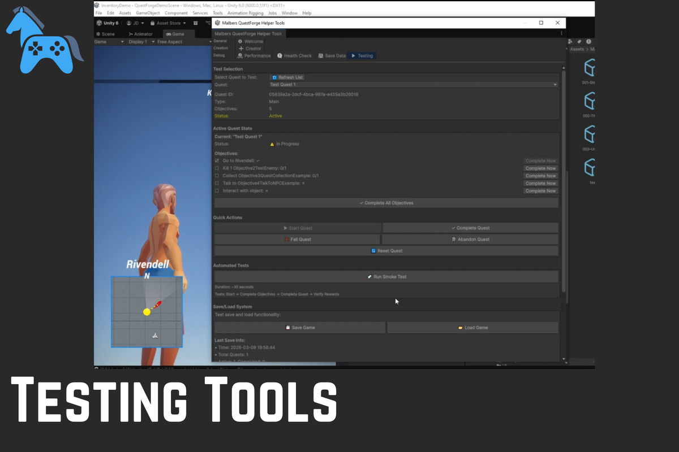This screenshot has height=452, width=679.
Task: Click the minimap in the Game view
Action: tap(147, 311)
